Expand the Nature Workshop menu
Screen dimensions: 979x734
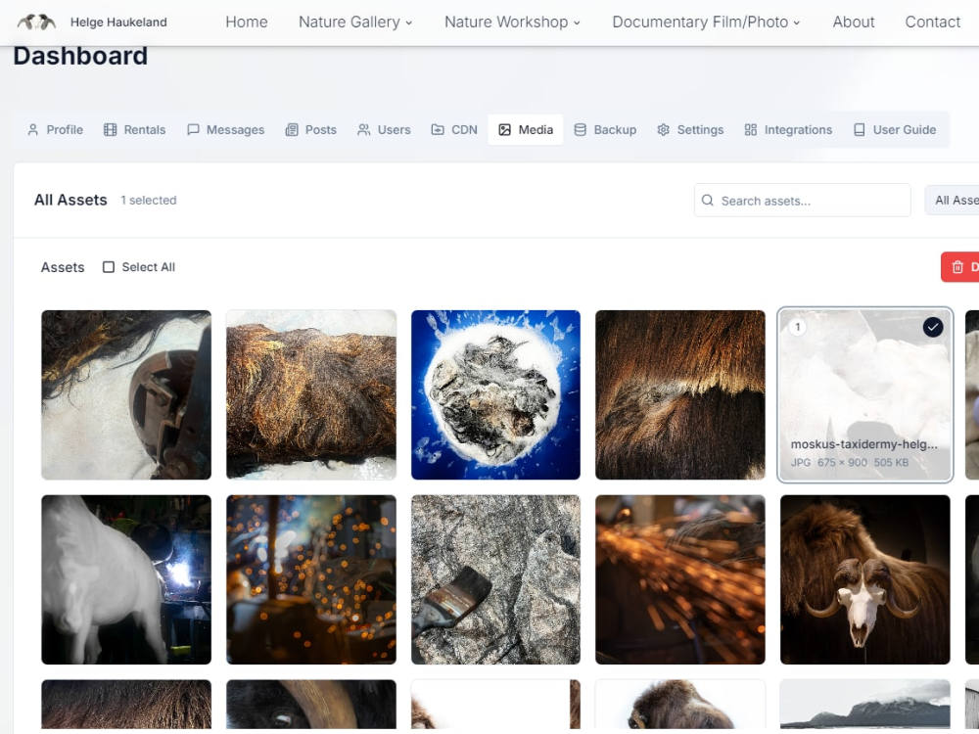513,22
